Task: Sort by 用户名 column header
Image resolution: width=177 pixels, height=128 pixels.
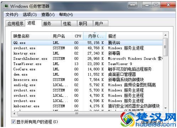Action: [x=61, y=36]
